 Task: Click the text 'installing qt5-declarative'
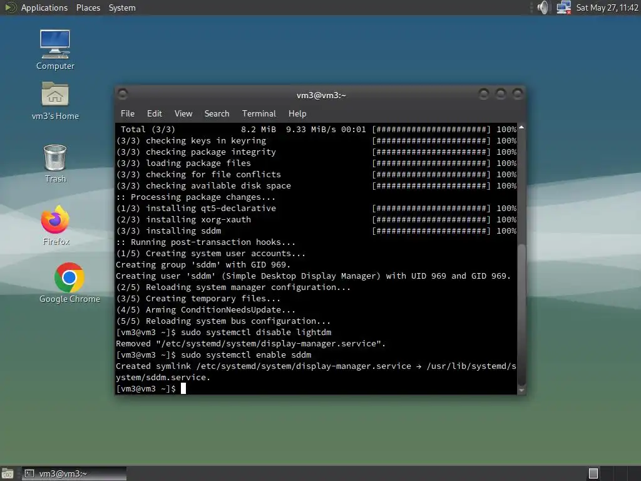211,208
